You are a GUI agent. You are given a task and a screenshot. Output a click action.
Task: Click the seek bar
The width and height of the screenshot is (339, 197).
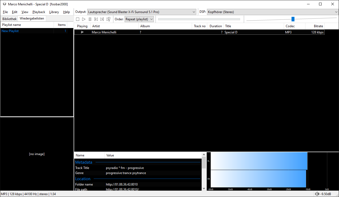point(199,19)
